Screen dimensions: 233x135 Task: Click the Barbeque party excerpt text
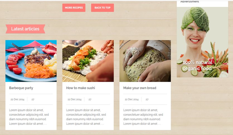pos(29,117)
